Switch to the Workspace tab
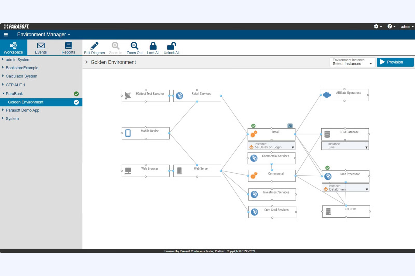The width and height of the screenshot is (415, 276). [x=13, y=48]
